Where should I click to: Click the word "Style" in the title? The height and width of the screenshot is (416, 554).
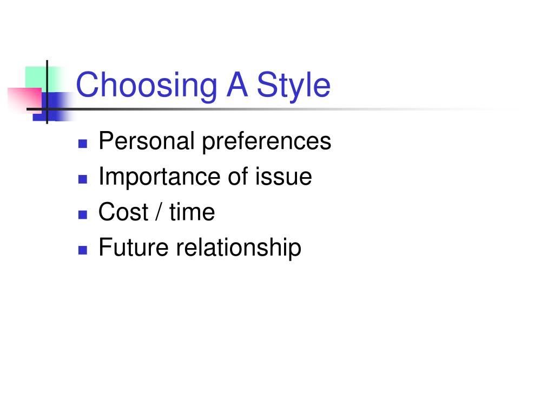coord(293,86)
